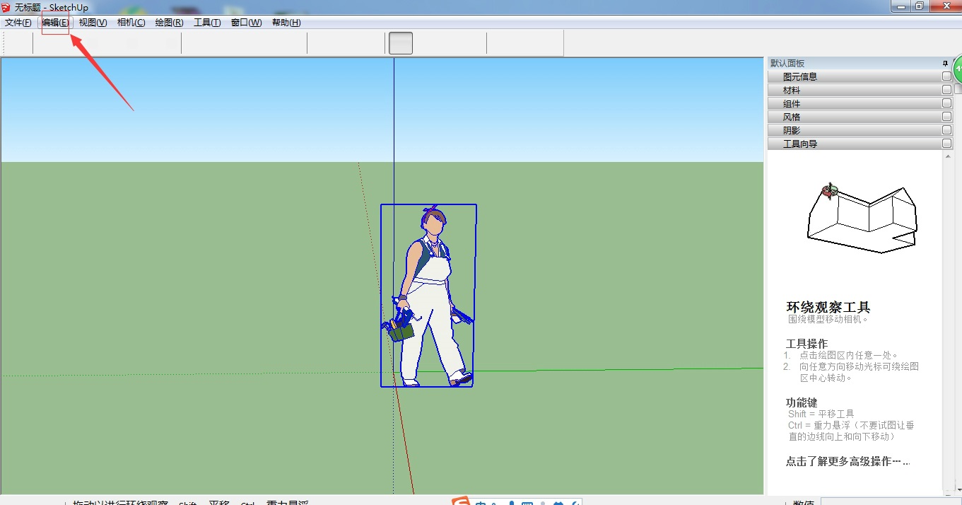Screen dimensions: 962x505
Task: Click the green circular badge at right edge
Action: (x=958, y=70)
